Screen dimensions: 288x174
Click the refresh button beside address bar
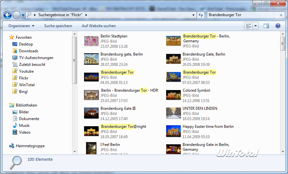coord(201,15)
